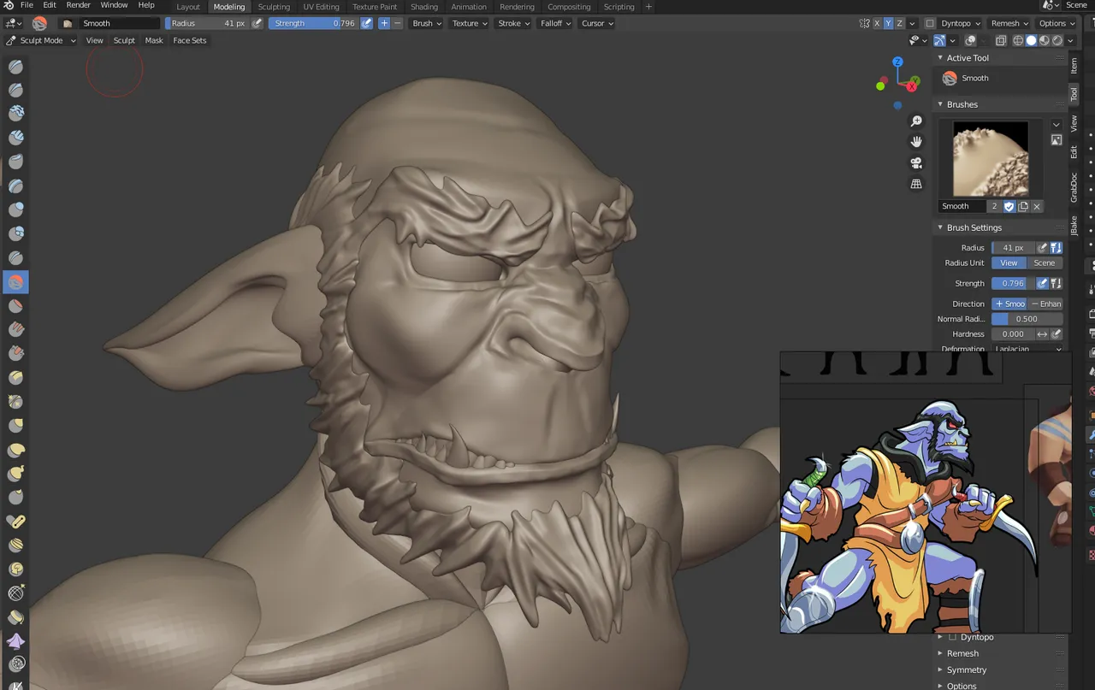Adjust the Radius slider in header
The height and width of the screenshot is (690, 1095).
click(x=207, y=23)
